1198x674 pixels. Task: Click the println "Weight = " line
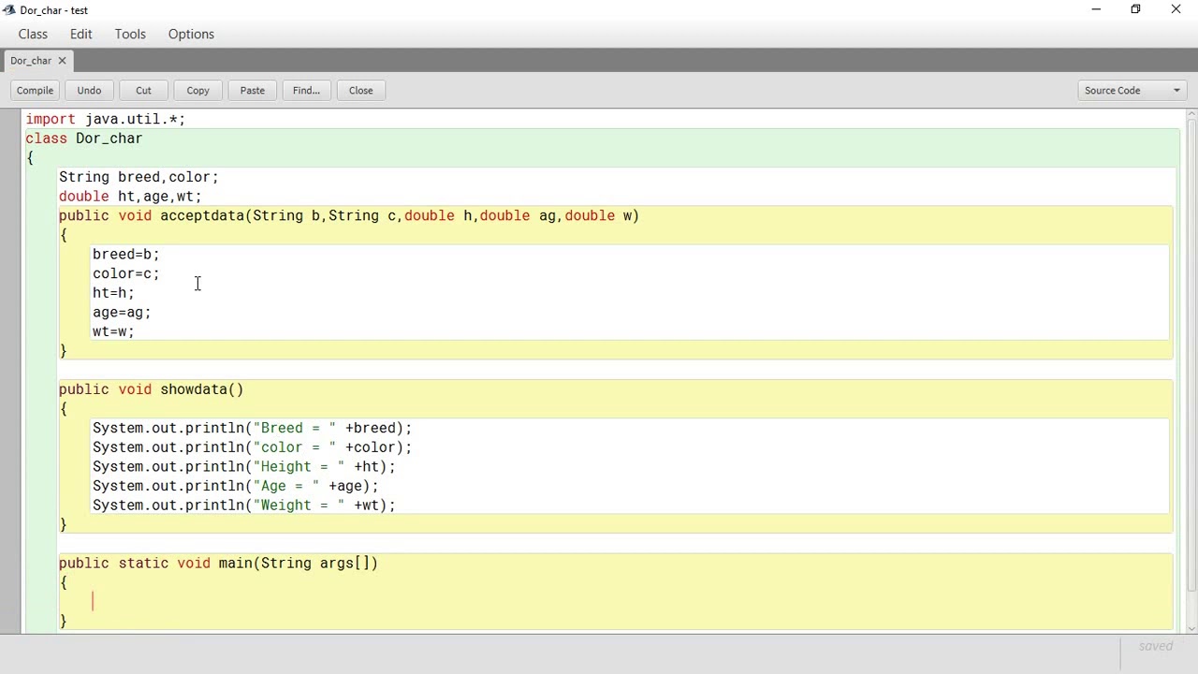(x=243, y=505)
